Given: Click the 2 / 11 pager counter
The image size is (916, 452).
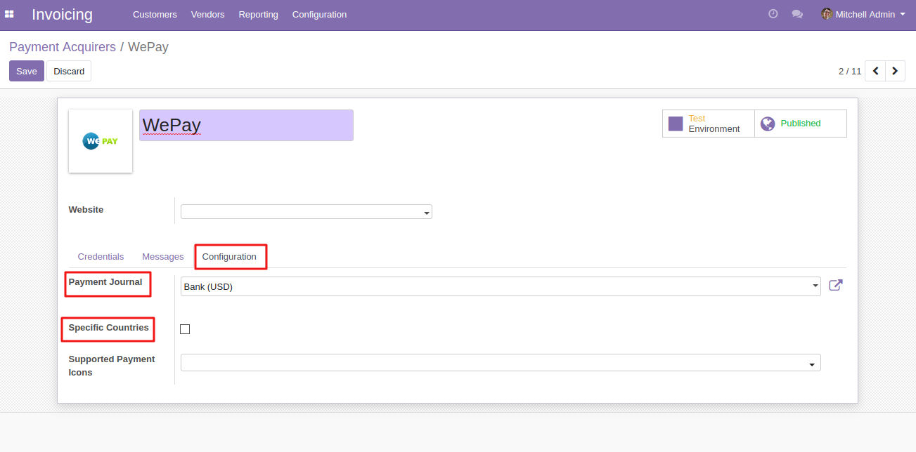Looking at the screenshot, I should (x=850, y=71).
